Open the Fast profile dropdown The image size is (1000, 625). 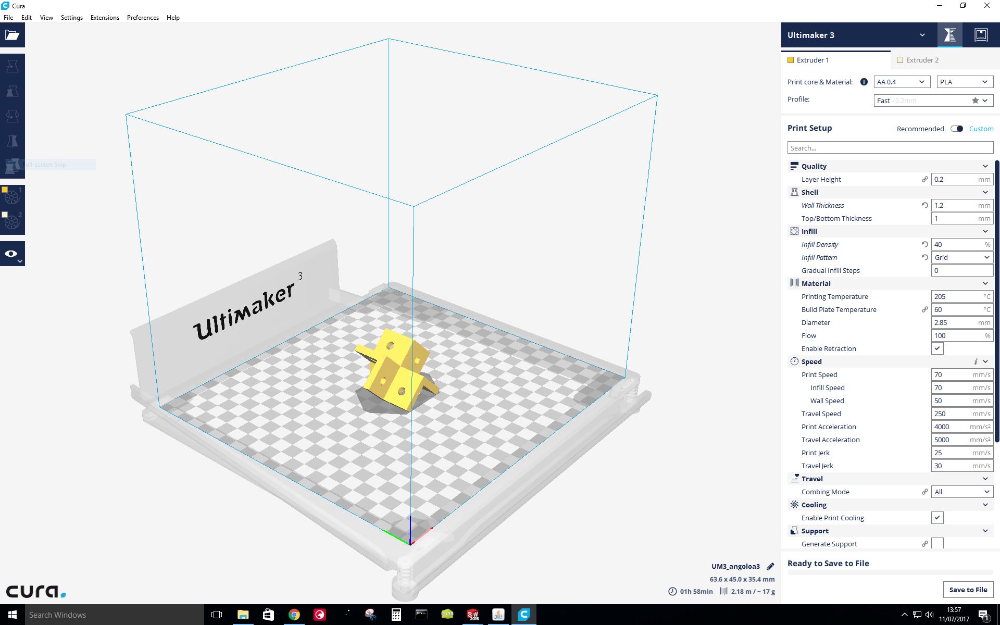point(933,101)
